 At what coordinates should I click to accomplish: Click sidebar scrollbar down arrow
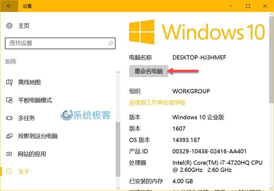coord(118,188)
